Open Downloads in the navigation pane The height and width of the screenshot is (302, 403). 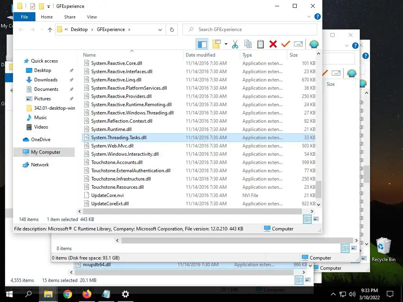pyautogui.click(x=46, y=80)
